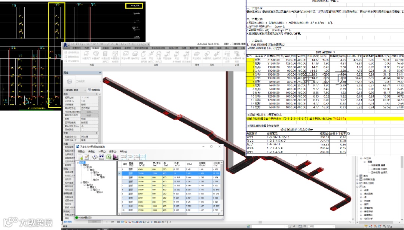This screenshot has width=404, height=230.
Task: Click the house type icon in Properties panel
Action: pos(69,81)
